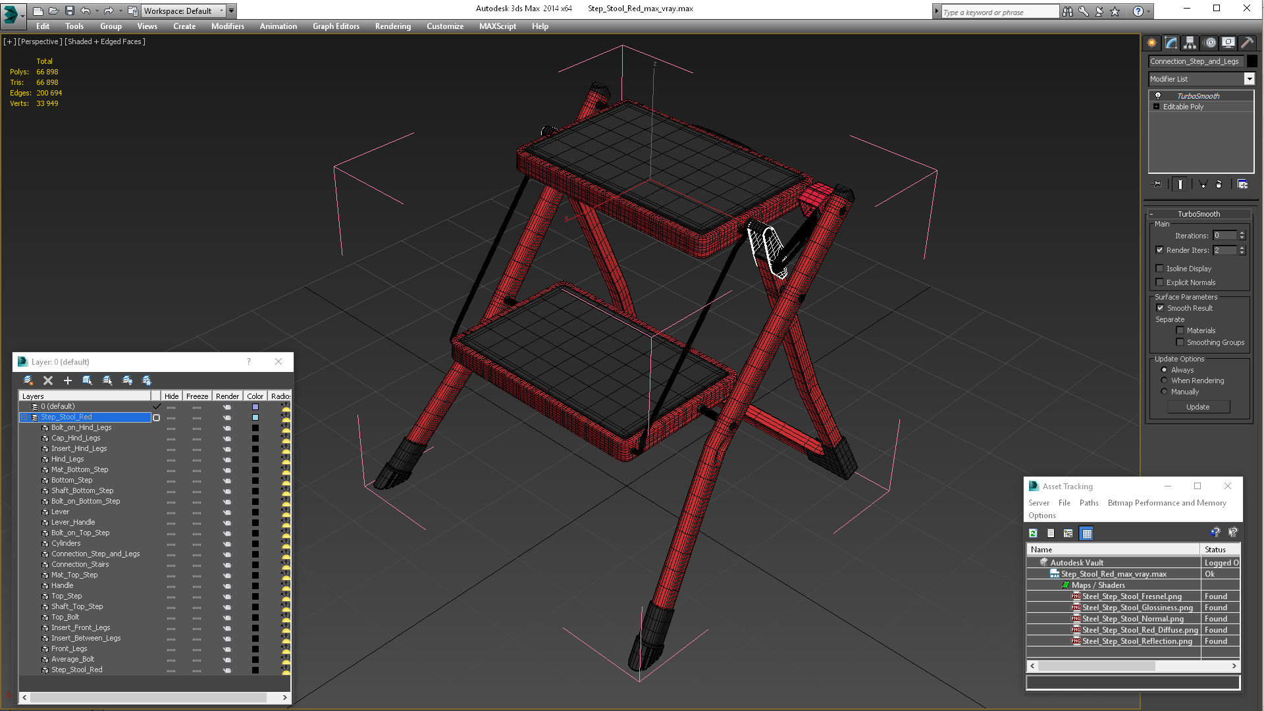
Task: Select the Always update option
Action: click(x=1164, y=370)
